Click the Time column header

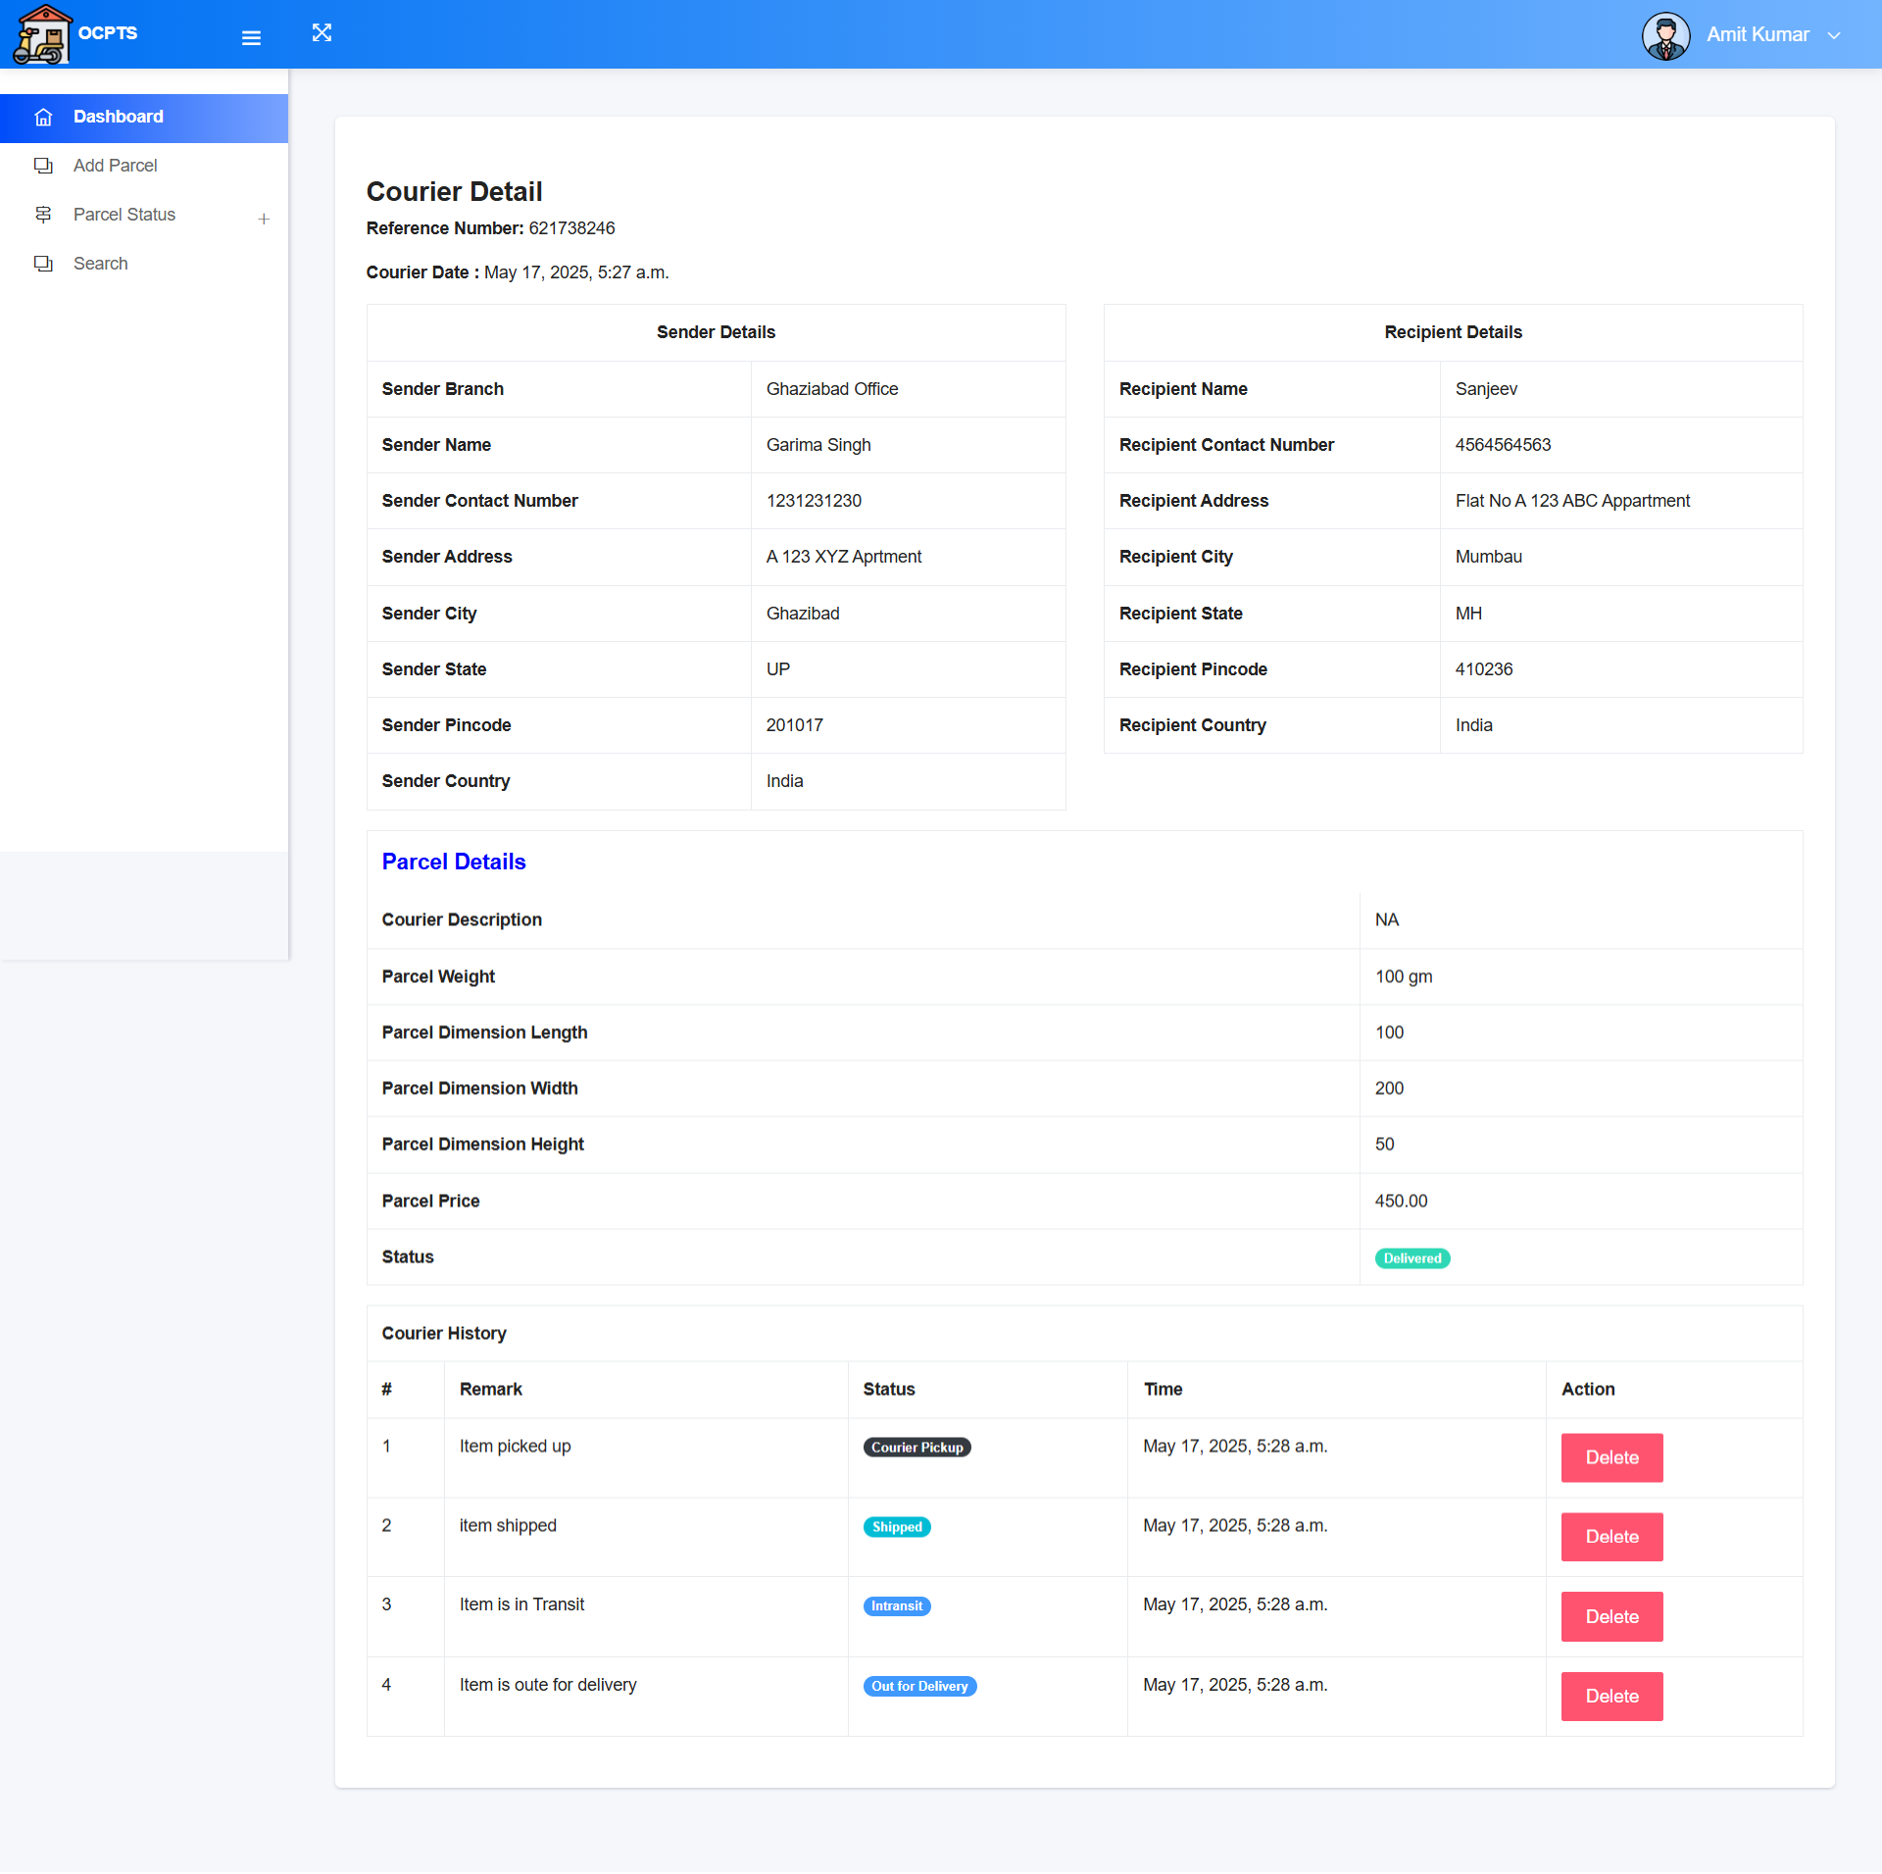(1164, 1390)
